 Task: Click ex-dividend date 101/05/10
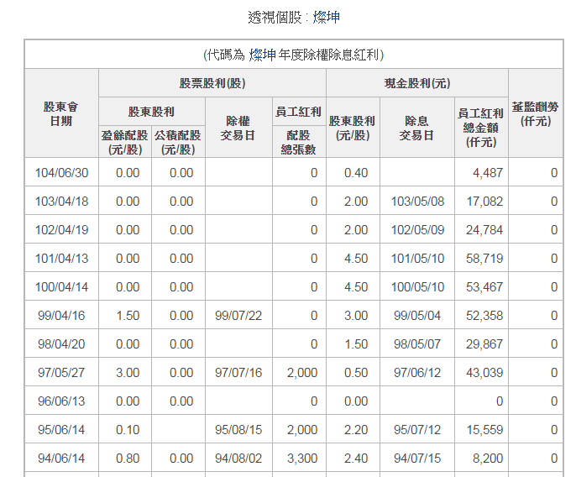click(x=417, y=259)
